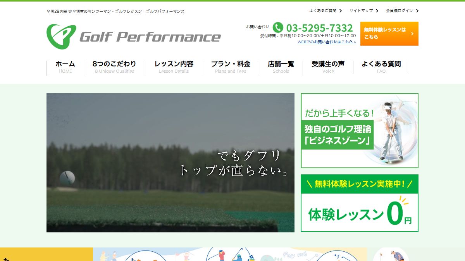Click phone number 03-5295-7332

coord(320,28)
